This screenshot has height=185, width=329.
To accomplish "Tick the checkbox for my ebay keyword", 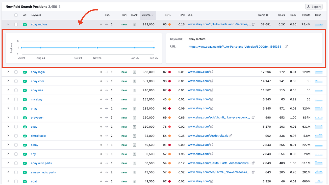I will tap(16, 99).
